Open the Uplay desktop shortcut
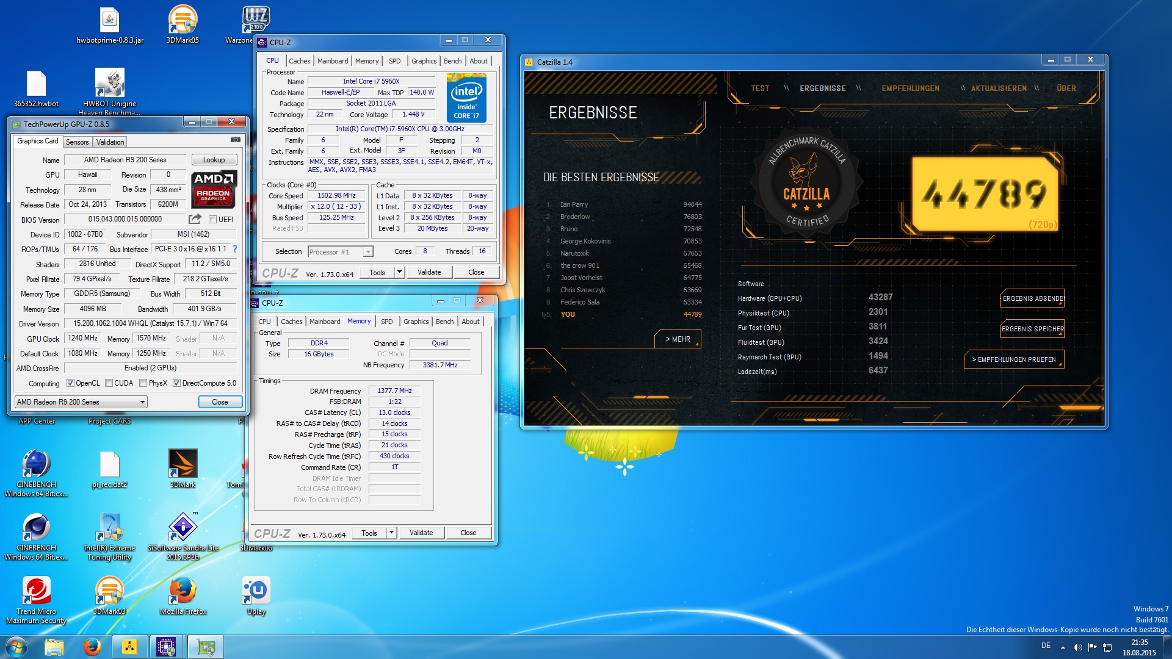The image size is (1172, 659). [x=256, y=596]
